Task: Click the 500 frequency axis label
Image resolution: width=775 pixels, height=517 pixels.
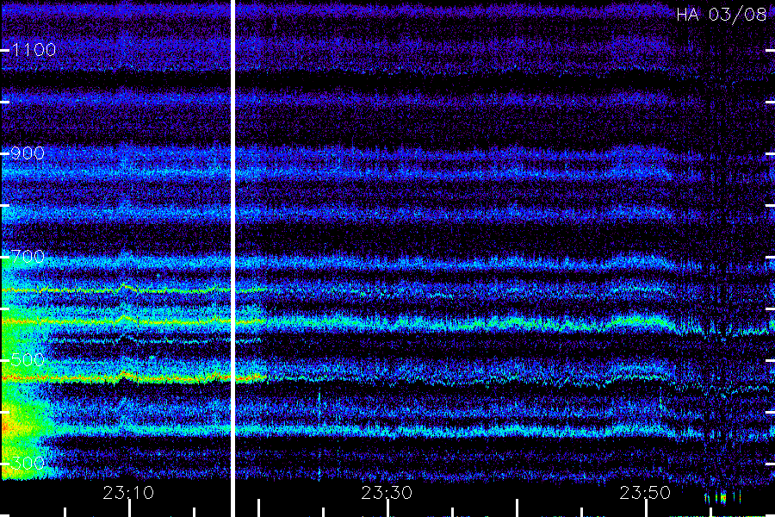Action: tap(28, 360)
